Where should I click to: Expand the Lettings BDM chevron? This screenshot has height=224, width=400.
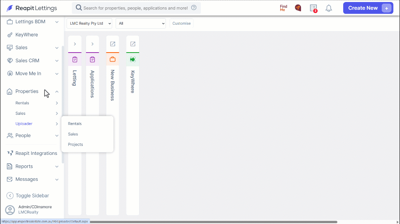(57, 22)
